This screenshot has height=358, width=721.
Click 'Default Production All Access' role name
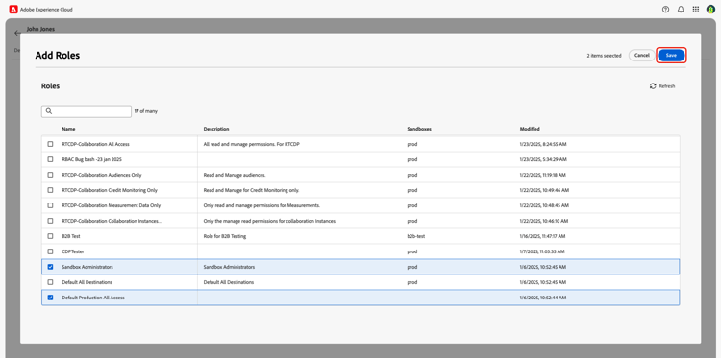tap(93, 298)
